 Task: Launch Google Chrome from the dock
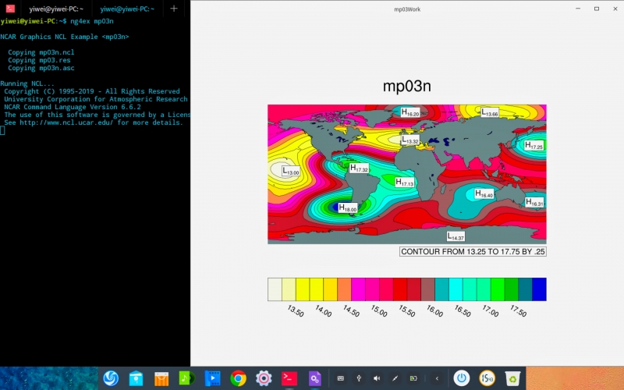238,378
